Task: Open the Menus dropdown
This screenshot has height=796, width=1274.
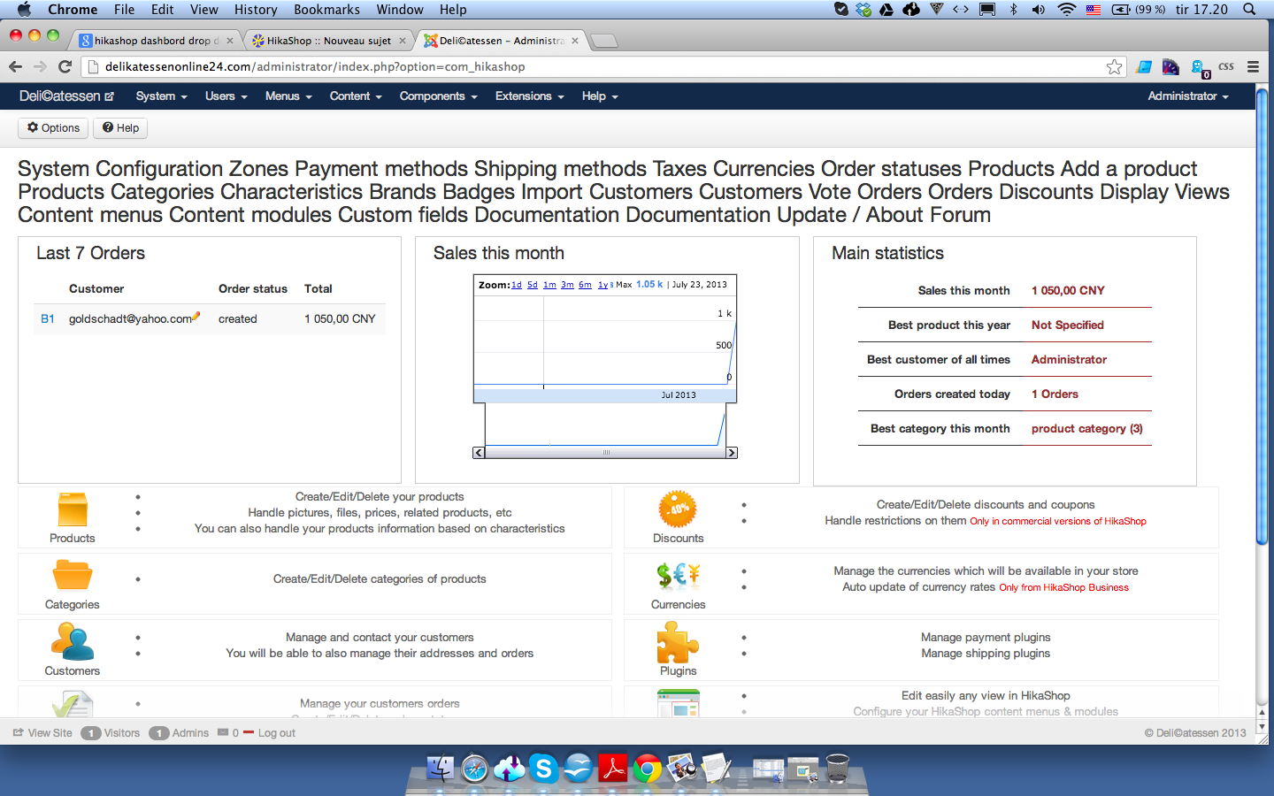Action: 288,96
